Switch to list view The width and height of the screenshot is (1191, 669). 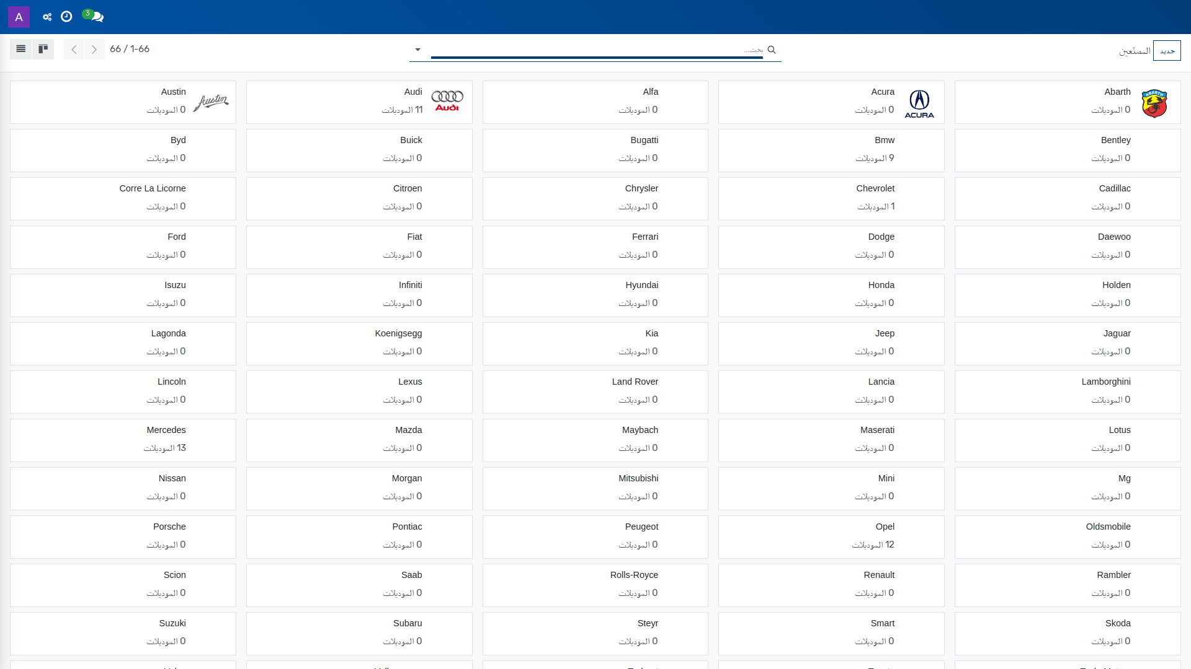click(x=21, y=49)
